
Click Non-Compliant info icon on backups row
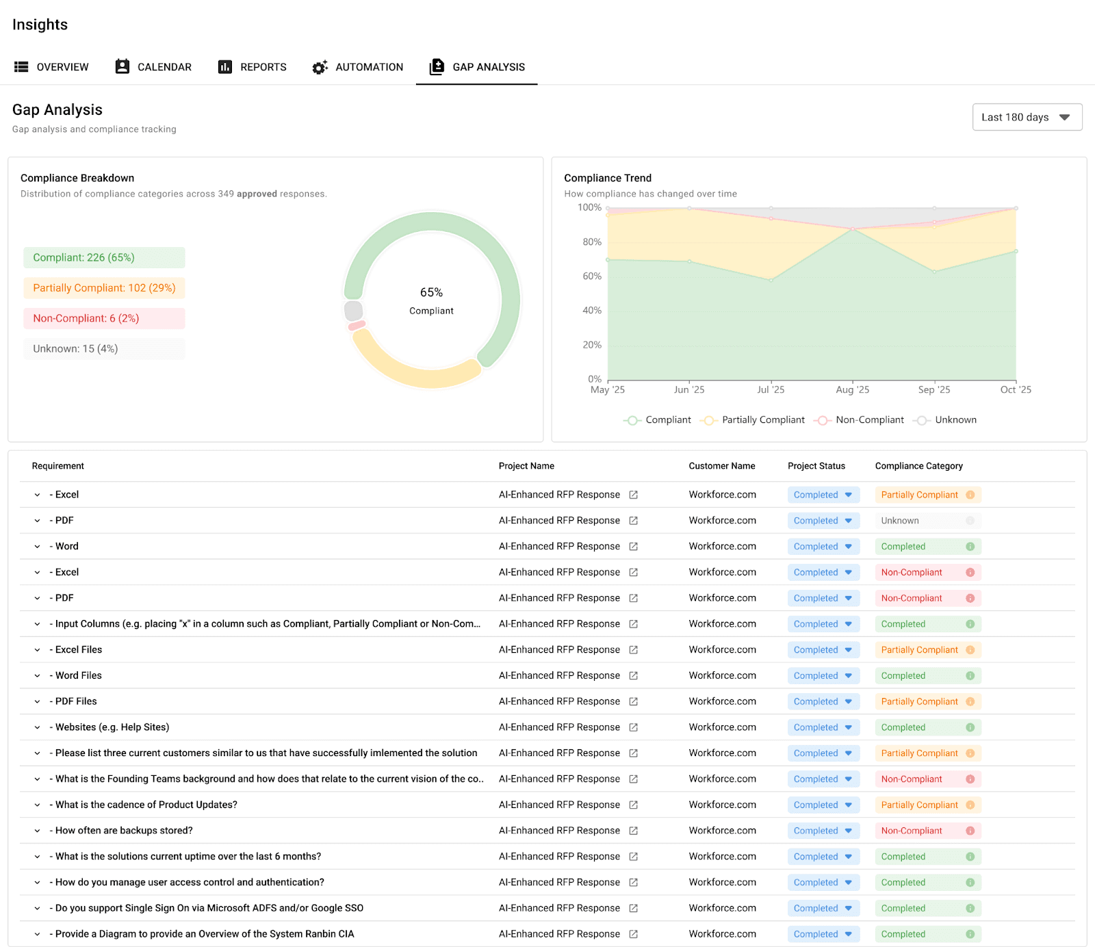[x=970, y=831]
